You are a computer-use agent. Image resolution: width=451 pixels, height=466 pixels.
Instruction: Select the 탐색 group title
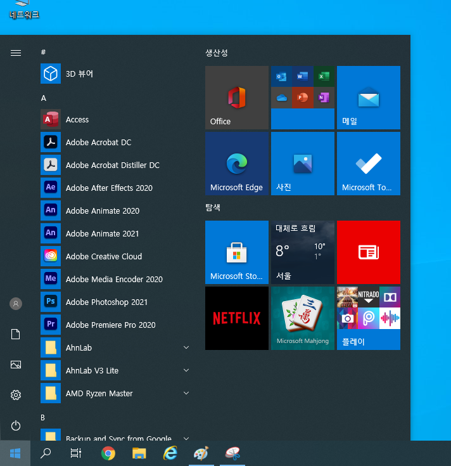click(213, 207)
